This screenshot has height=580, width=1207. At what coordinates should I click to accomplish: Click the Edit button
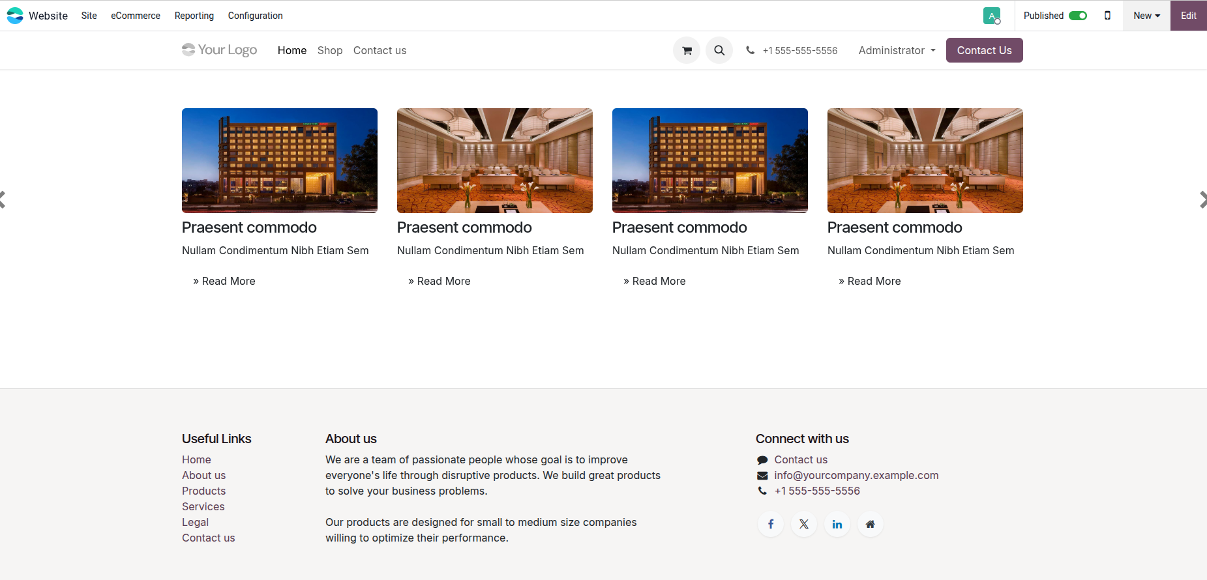click(1189, 16)
